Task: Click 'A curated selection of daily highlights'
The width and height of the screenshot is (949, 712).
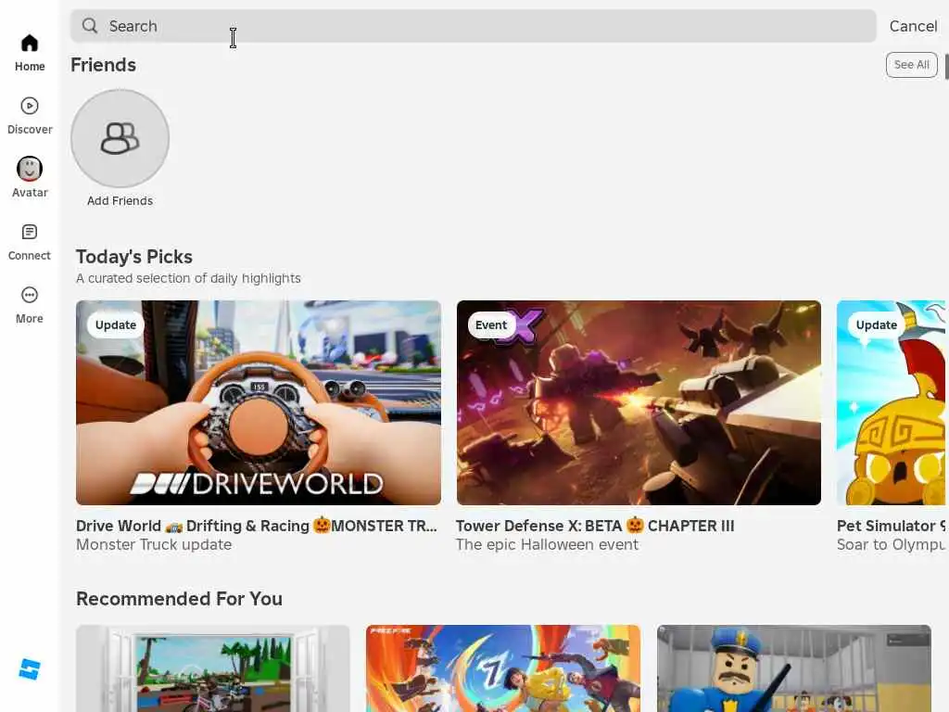Action: [188, 278]
